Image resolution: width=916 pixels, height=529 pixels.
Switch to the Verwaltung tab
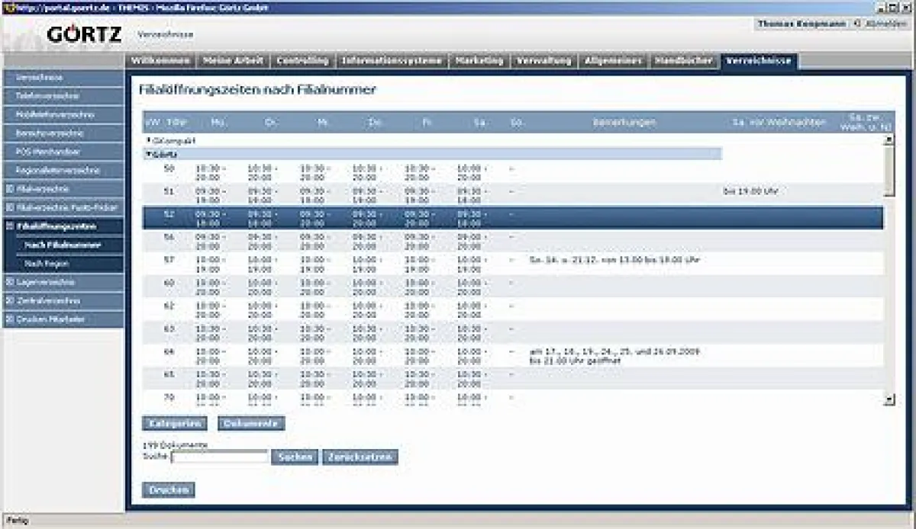(x=544, y=61)
